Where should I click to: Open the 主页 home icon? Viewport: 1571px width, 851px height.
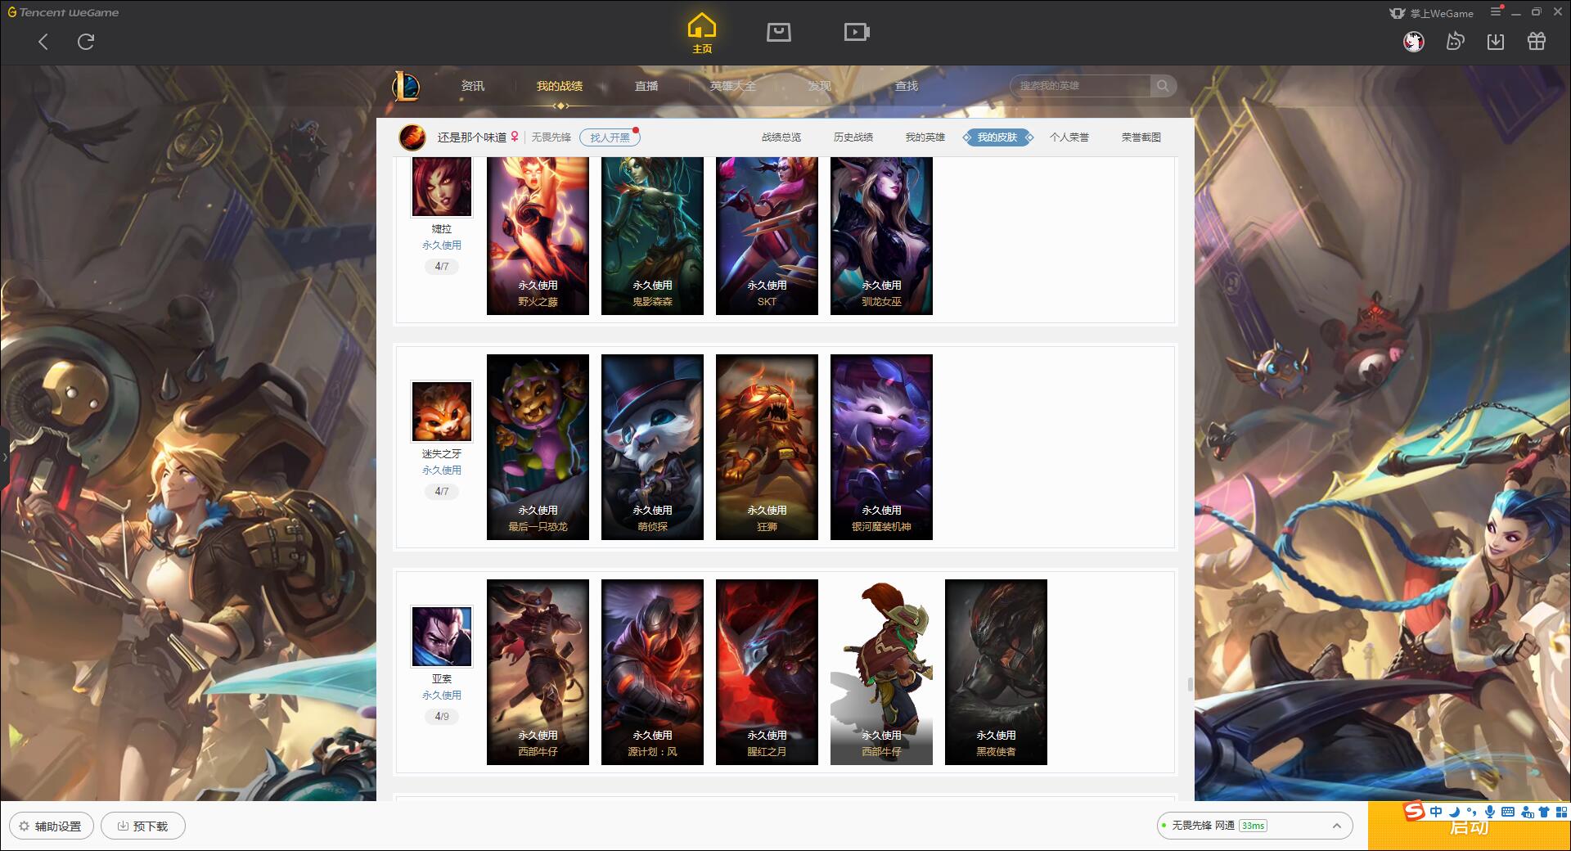pos(702,34)
